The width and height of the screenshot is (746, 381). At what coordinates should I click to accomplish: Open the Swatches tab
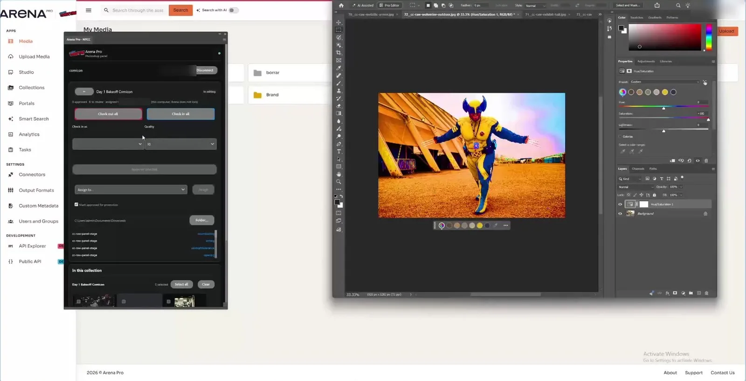636,17
